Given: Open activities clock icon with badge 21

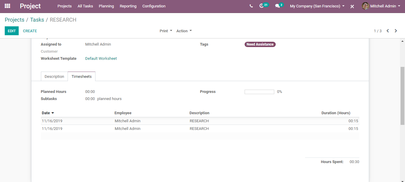Looking at the screenshot, I should (x=262, y=6).
